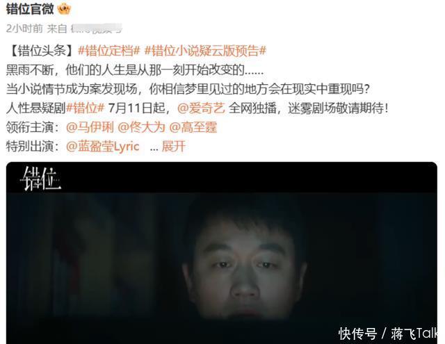Open the #错位定档# hashtag
The image size is (445, 344).
click(109, 51)
